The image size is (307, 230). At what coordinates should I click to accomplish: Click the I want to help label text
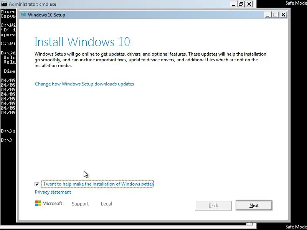click(98, 184)
